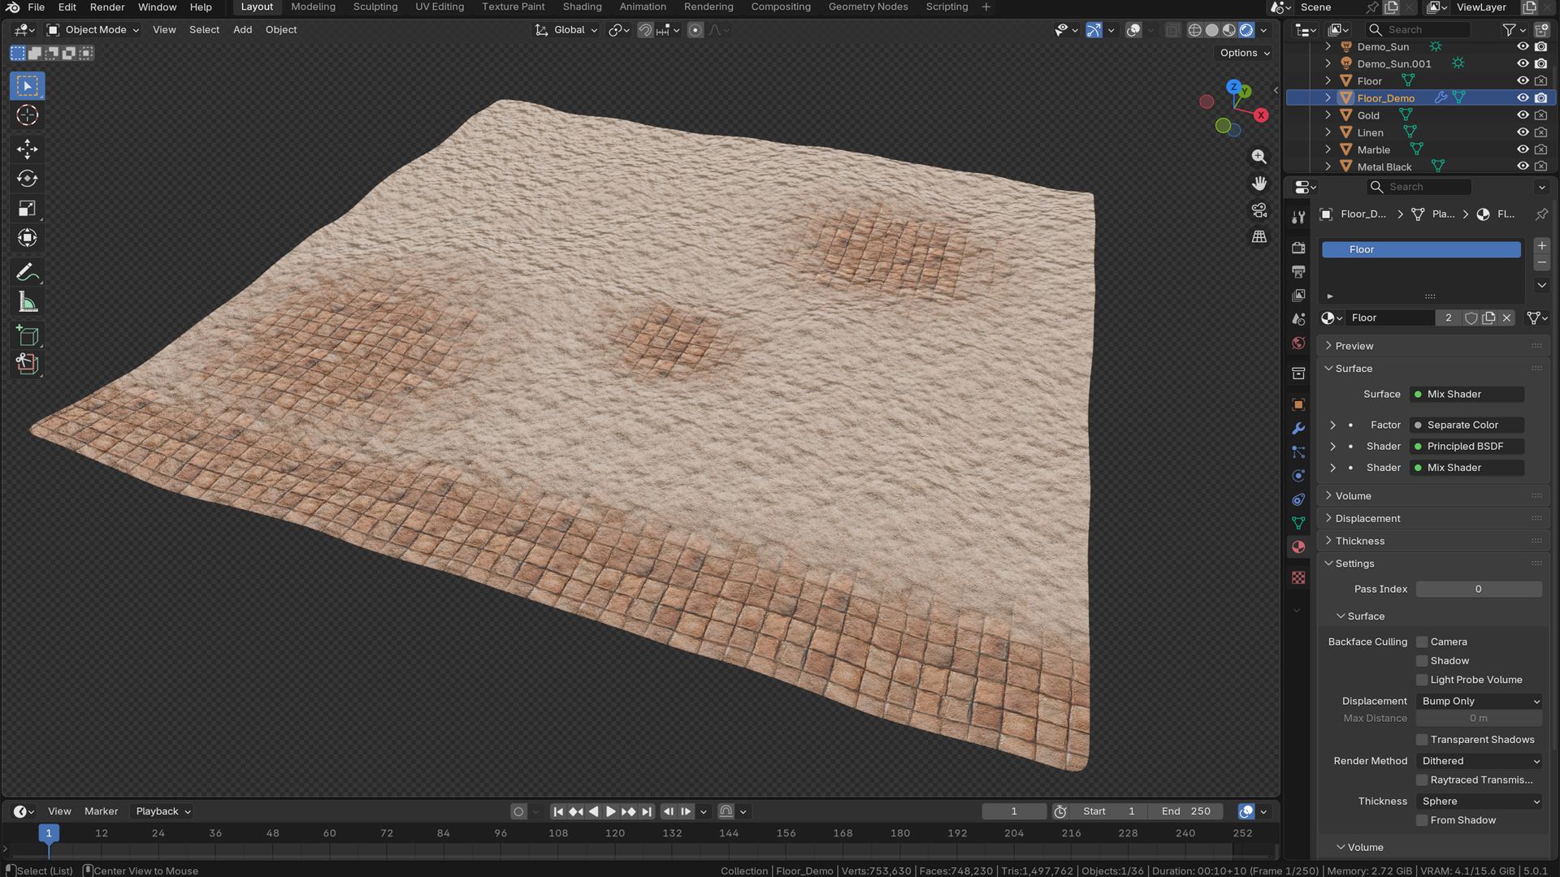1560x877 pixels.
Task: Activate the Scale tool
Action: click(x=27, y=209)
